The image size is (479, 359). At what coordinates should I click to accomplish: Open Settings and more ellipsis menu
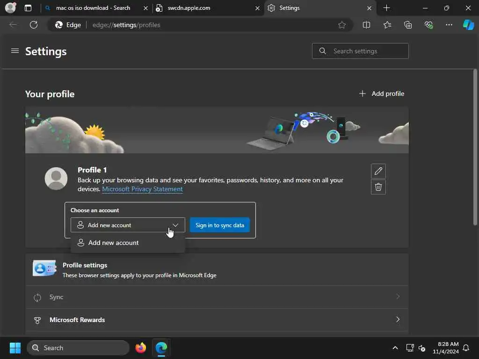click(449, 25)
